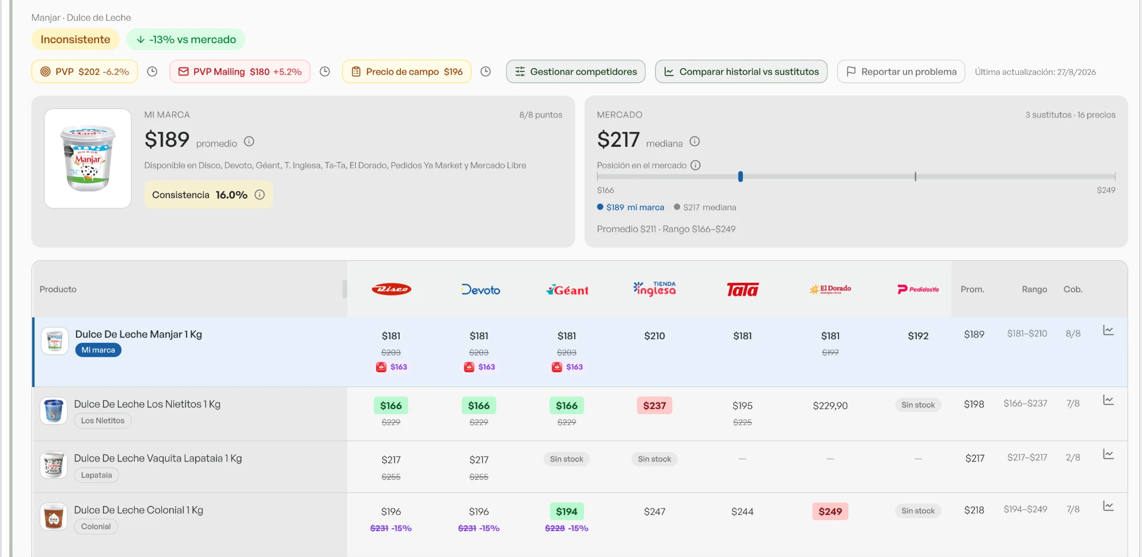The height and width of the screenshot is (557, 1142).
Task: Open Precio de campo history clock icon
Action: coord(485,71)
